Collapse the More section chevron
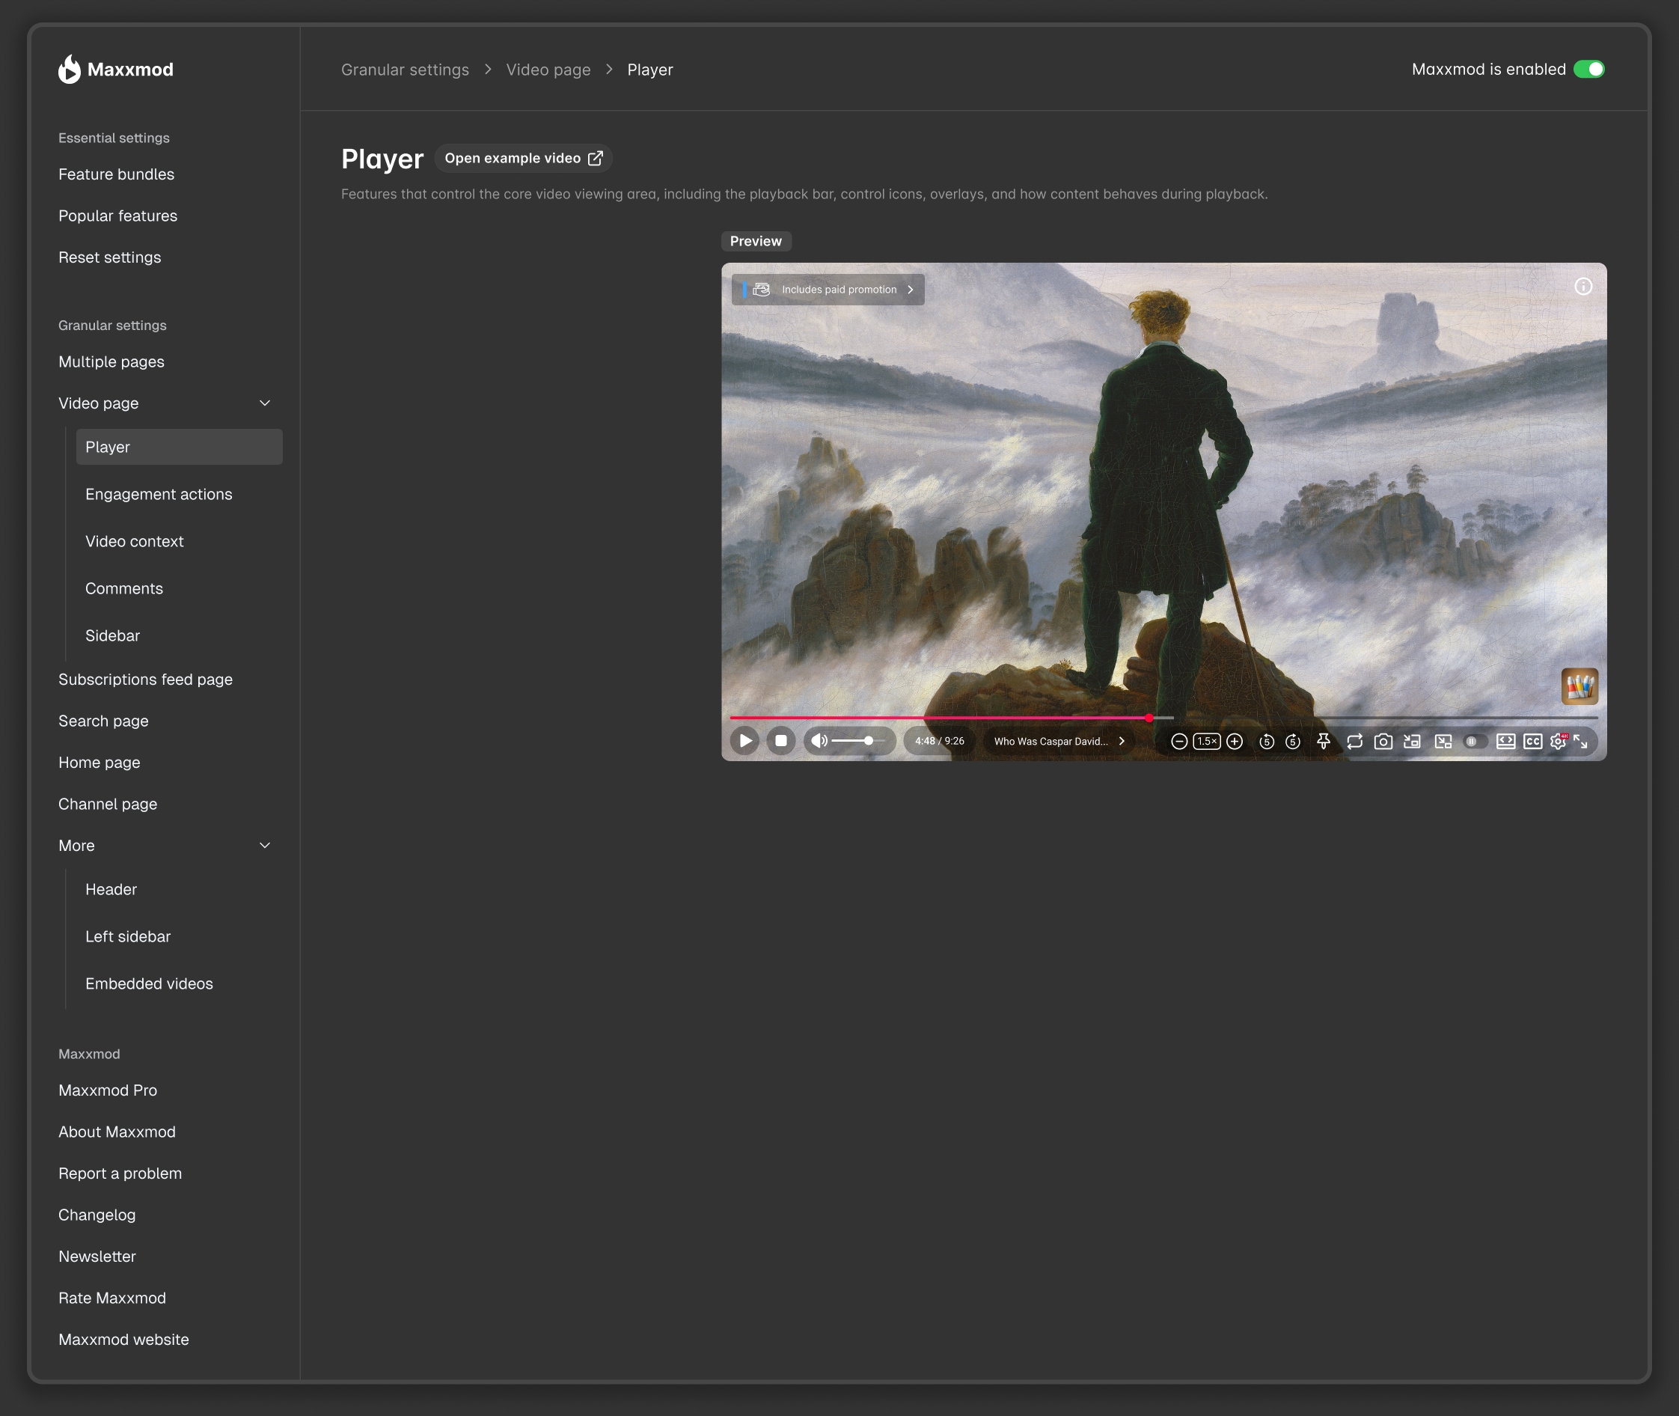 (265, 845)
